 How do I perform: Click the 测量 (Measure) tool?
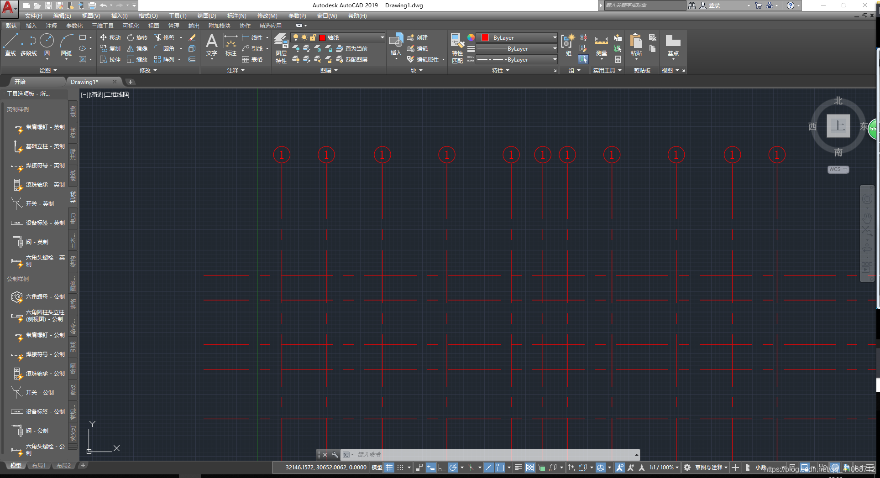[602, 47]
